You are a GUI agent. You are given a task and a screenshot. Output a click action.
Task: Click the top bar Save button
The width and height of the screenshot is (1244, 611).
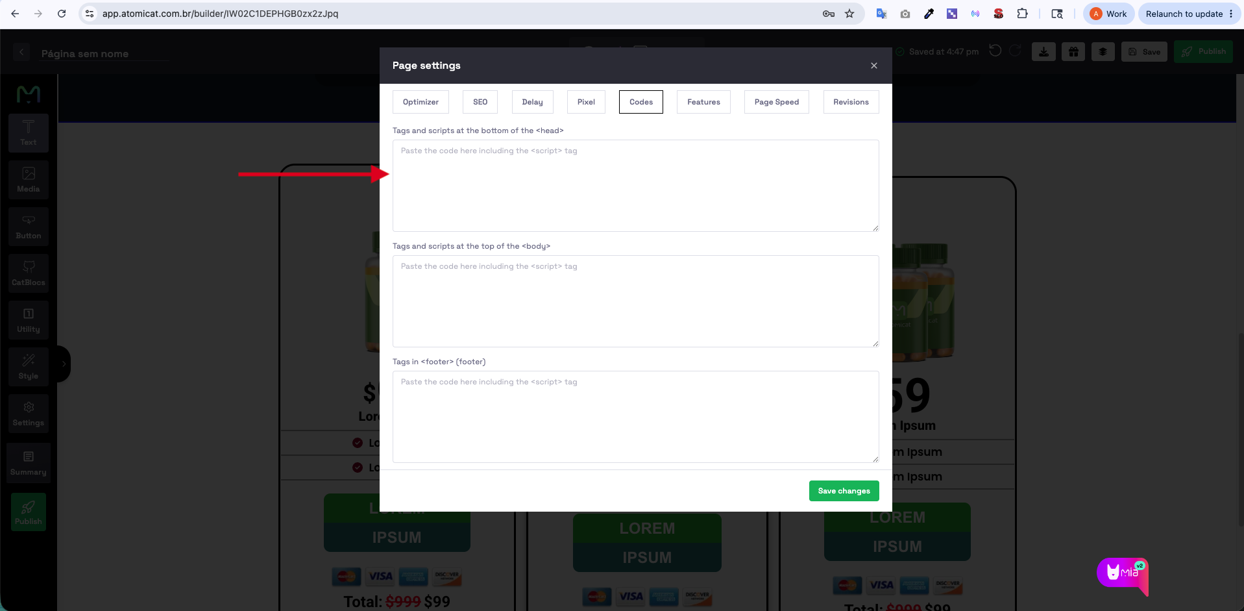point(1144,52)
